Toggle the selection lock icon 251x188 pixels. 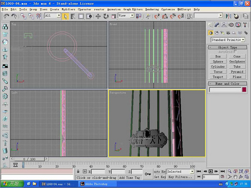point(78,172)
